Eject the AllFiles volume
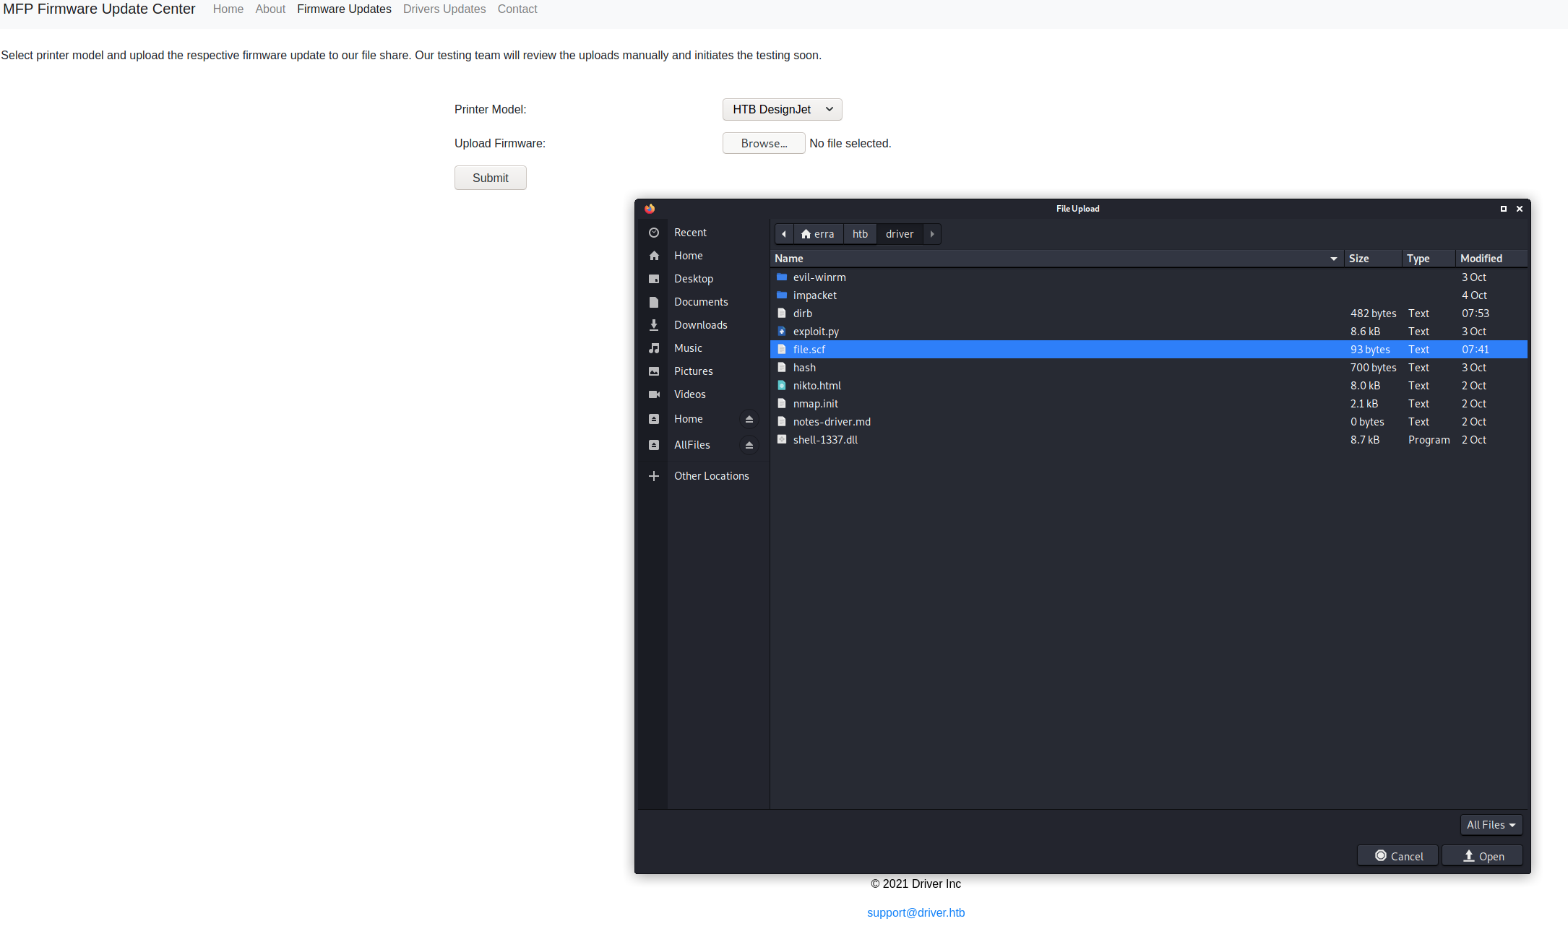Image resolution: width=1568 pixels, height=929 pixels. tap(749, 445)
